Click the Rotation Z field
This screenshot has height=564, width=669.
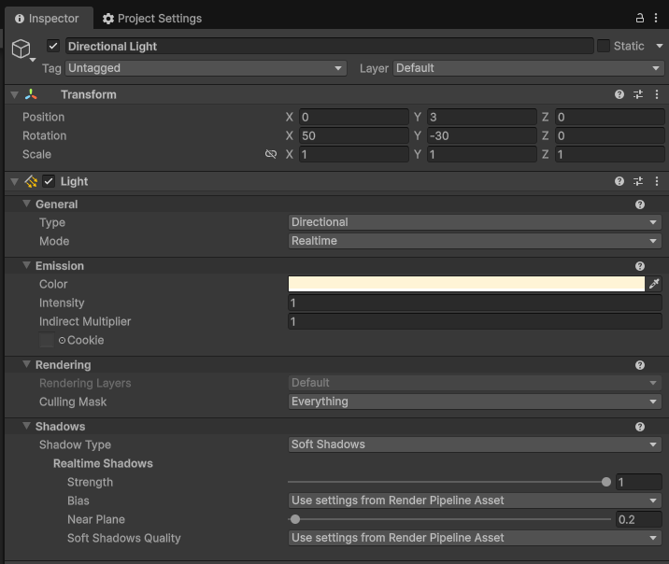(x=610, y=135)
